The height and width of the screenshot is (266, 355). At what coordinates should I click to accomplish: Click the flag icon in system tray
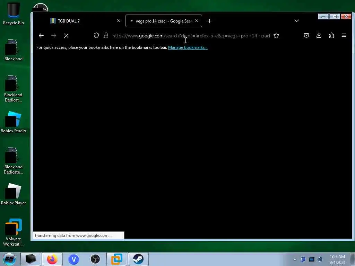click(x=303, y=259)
